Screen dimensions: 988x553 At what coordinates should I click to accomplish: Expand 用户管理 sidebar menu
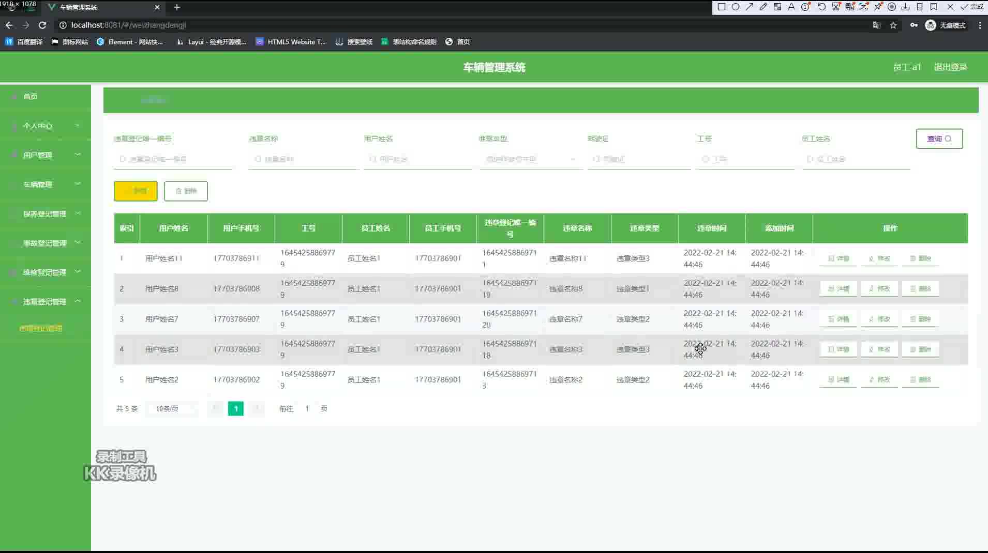click(x=46, y=155)
